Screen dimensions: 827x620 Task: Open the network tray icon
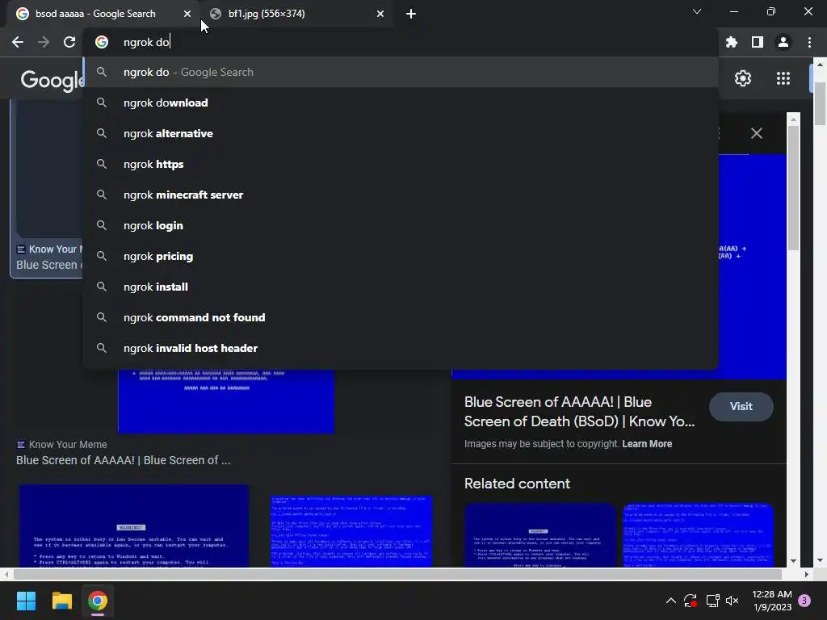[712, 601]
